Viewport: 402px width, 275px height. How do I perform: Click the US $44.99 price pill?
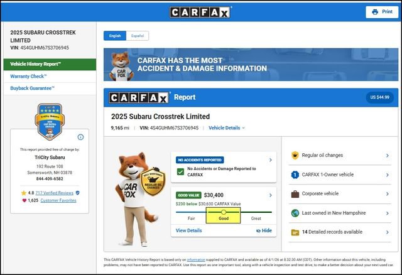379,97
